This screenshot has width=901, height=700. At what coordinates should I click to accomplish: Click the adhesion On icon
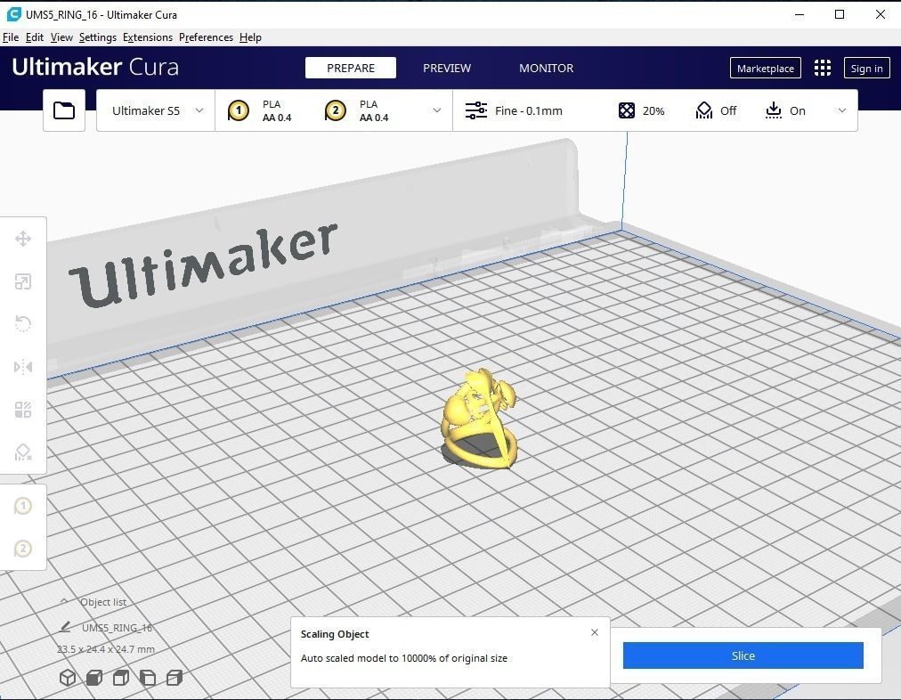[x=774, y=110]
